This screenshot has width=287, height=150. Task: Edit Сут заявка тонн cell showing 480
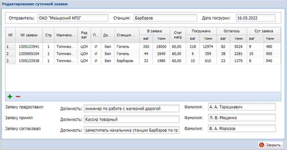pyautogui.click(x=272, y=47)
